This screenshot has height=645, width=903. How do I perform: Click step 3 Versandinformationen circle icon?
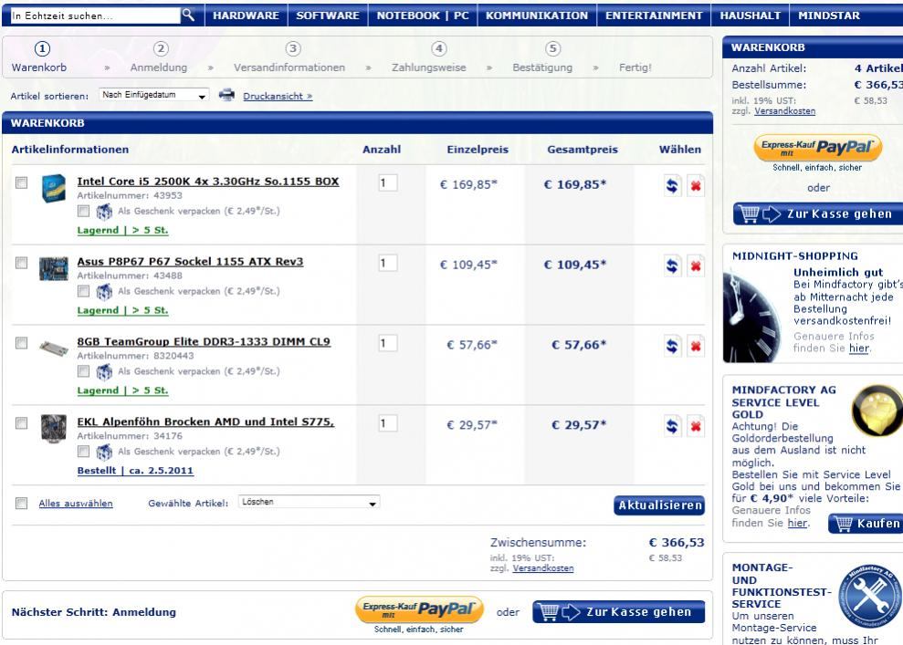point(292,49)
